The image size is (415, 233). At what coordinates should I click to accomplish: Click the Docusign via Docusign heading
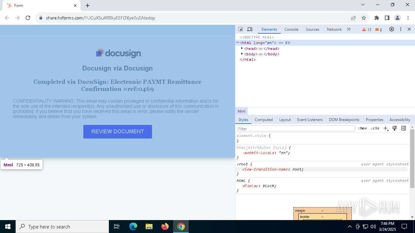[x=117, y=68]
